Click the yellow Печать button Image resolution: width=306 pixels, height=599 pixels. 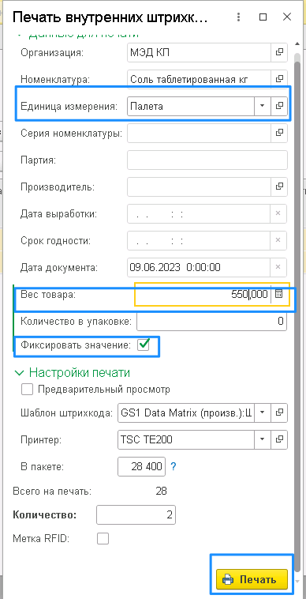coord(252,579)
